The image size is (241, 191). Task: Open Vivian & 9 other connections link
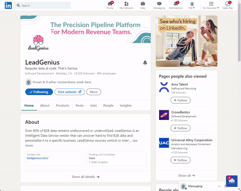coord(62,82)
